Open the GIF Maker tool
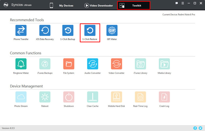Screen dimensions: 205x131 click(x=112, y=30)
